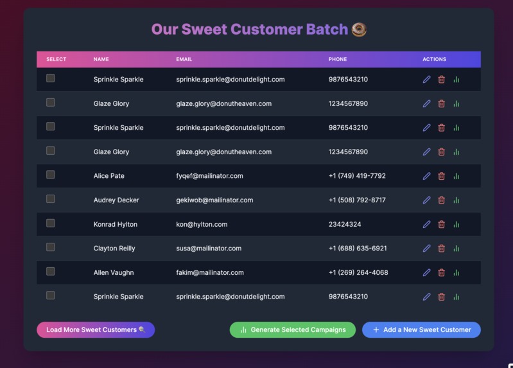Viewport: 513px width, 368px height.
Task: Open campaign chart for Audrey Decker
Action: click(456, 200)
